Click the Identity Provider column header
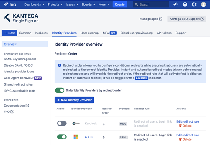The image size is (210, 145). pyautogui.click(x=81, y=109)
